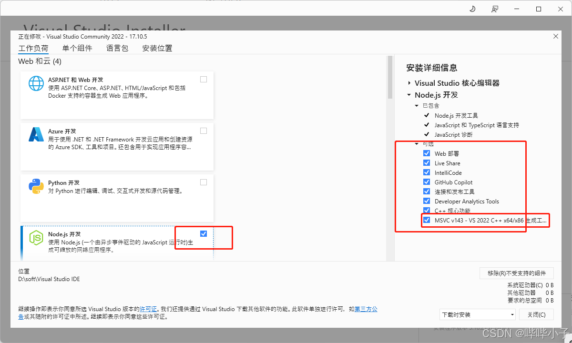Screen dimensions: 572x343
Task: Click the install path D:\soft\Visual Studio IDE
Action: 49,279
